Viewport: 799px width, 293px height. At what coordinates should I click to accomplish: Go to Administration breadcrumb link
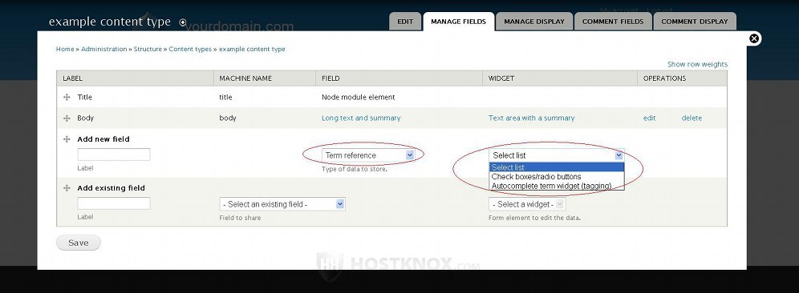point(104,50)
